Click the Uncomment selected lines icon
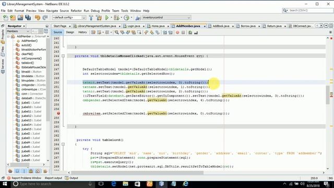This screenshot has height=188, width=334. (x=196, y=32)
